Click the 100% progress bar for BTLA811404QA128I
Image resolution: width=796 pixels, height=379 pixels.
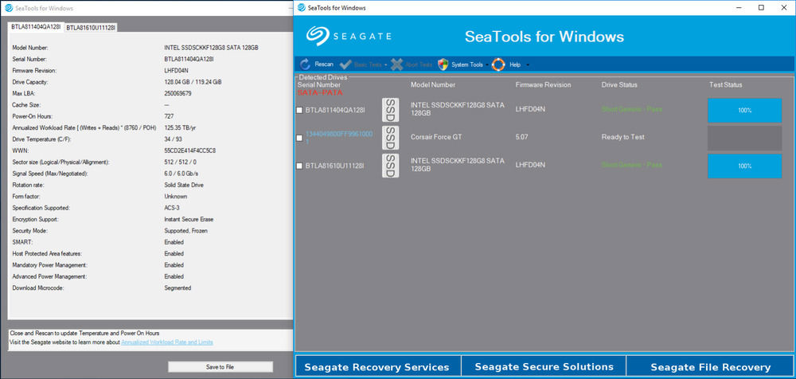pos(745,110)
